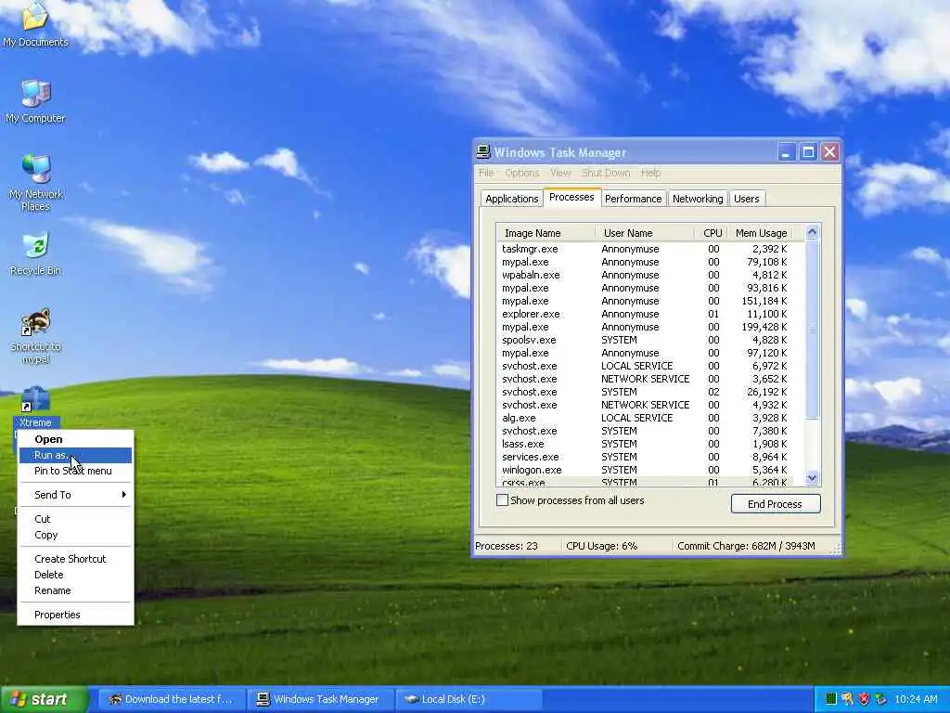Open the Shut Down menu
Image resolution: width=950 pixels, height=713 pixels.
(x=606, y=173)
